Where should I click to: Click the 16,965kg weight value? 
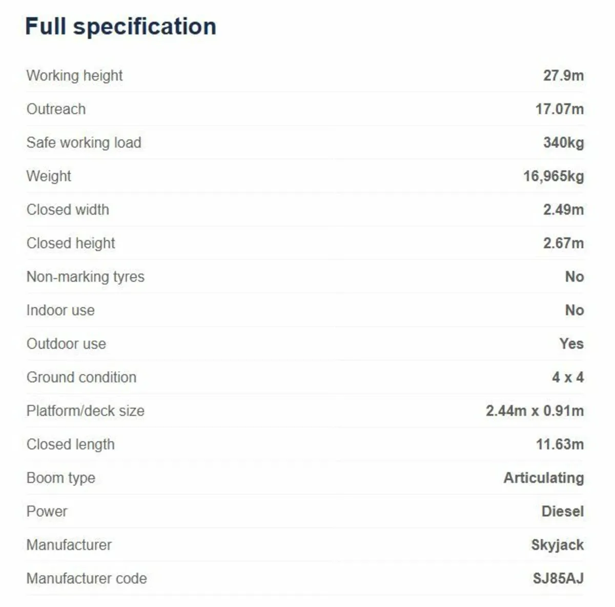(553, 176)
